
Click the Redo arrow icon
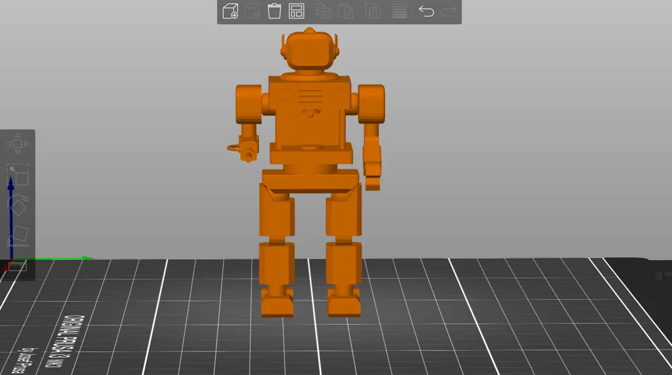(449, 11)
